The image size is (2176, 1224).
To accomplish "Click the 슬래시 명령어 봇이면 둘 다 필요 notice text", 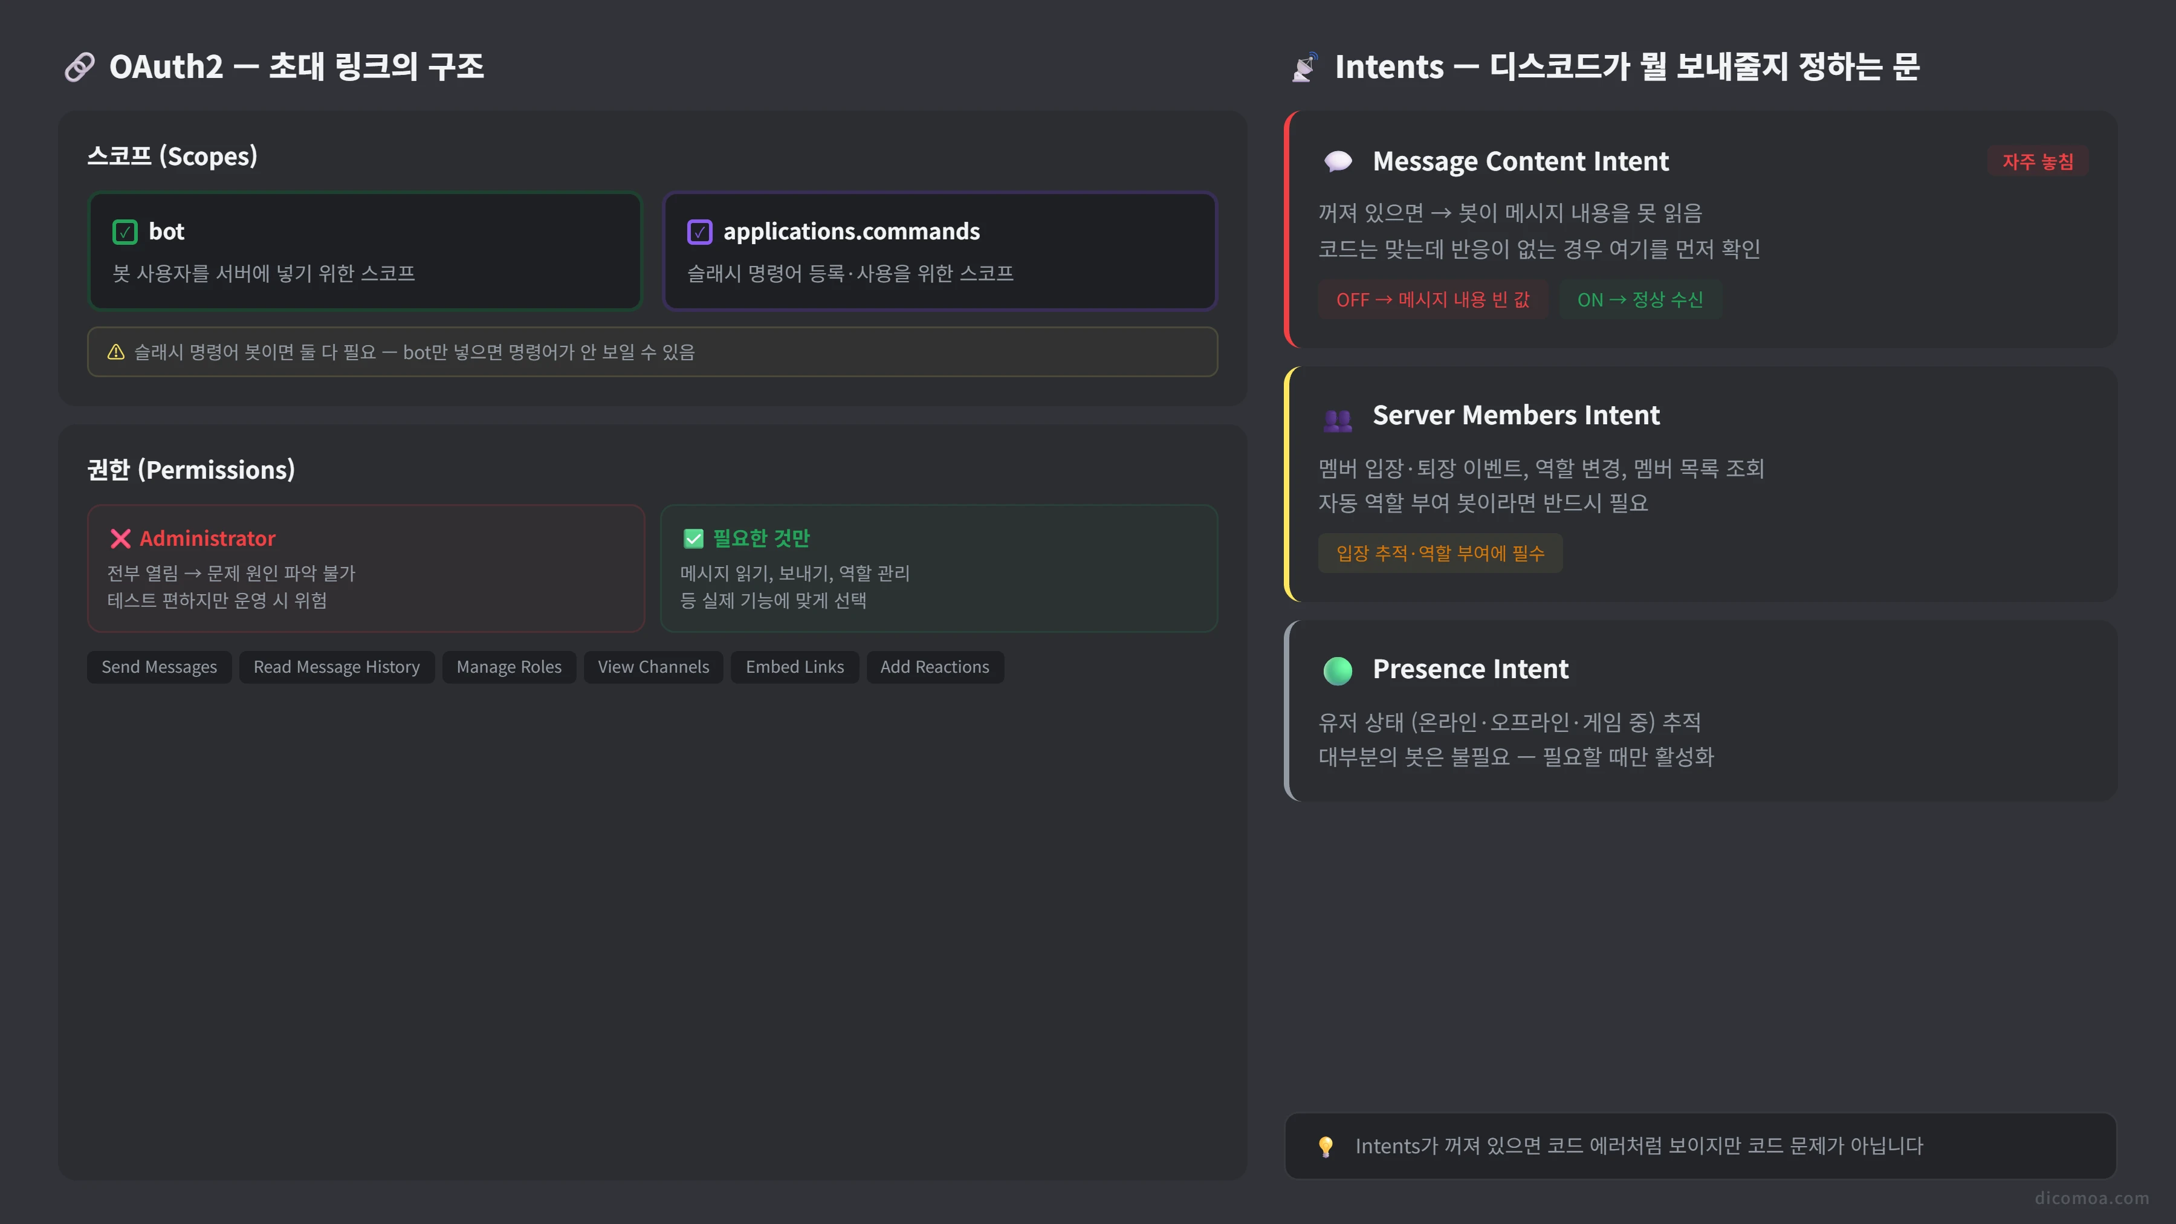I will coord(414,352).
